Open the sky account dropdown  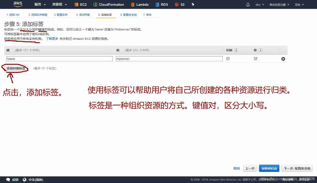point(260,5)
